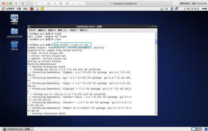Screen dimensions: 208x131
Task: Click the 'extras: mirrors.aliyun.com' line
Action: 47,56
